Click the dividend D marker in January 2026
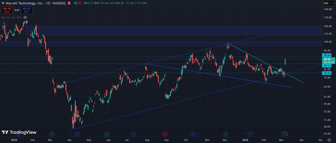336x143 pixels. tap(250, 134)
